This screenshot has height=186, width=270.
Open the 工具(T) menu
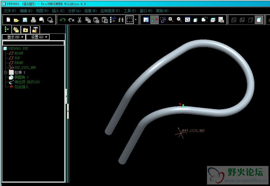click(130, 11)
